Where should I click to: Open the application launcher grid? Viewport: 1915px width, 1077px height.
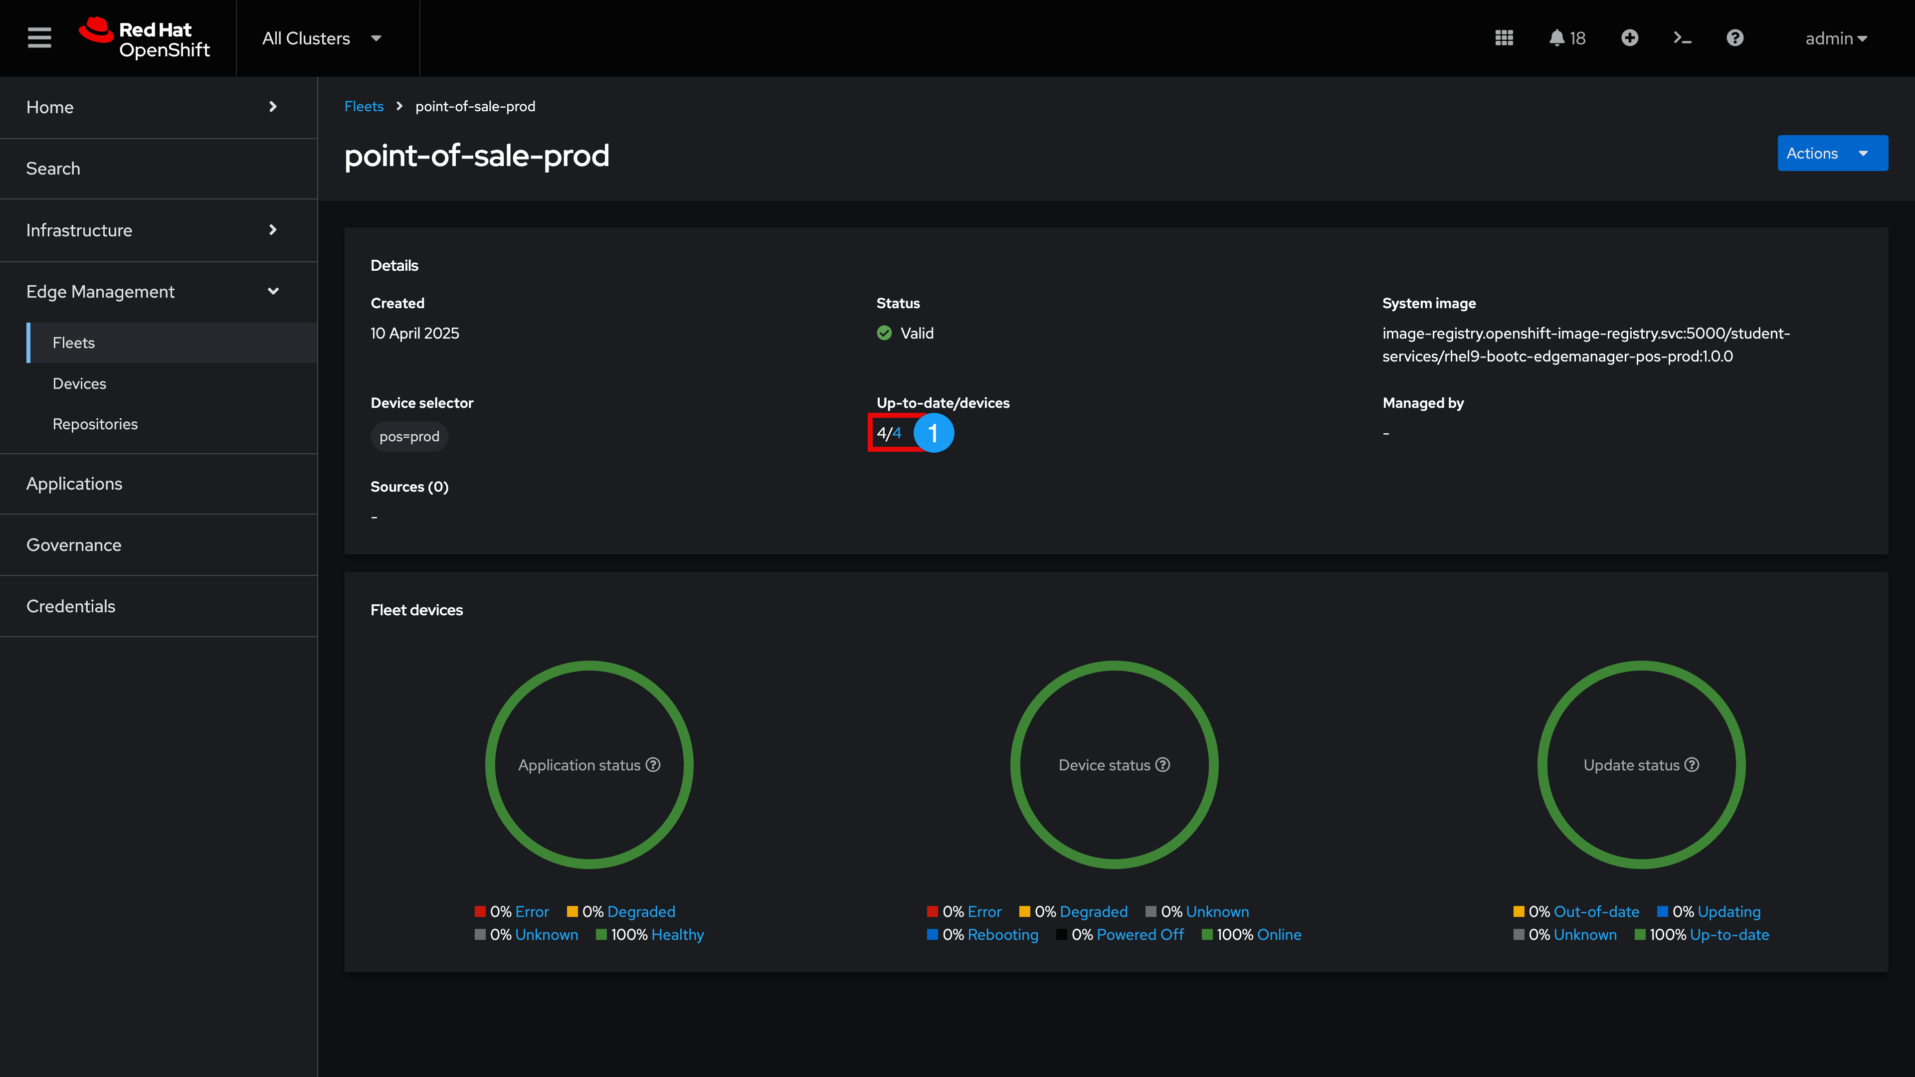point(1504,38)
